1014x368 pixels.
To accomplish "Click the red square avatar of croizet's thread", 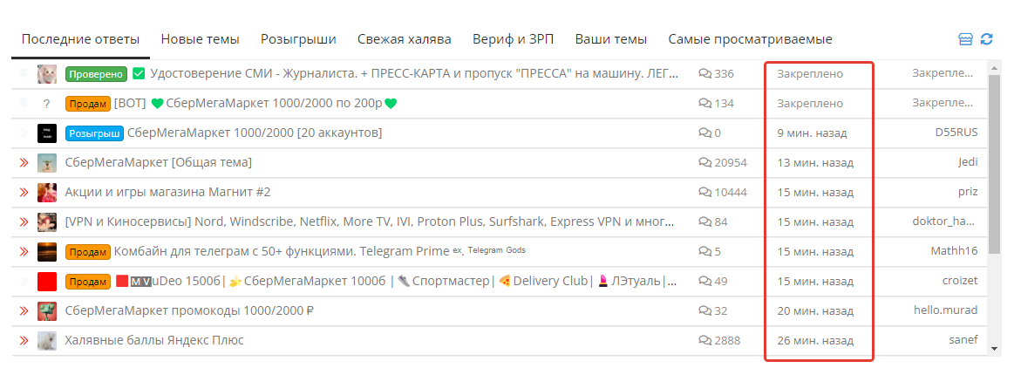I will (x=47, y=282).
